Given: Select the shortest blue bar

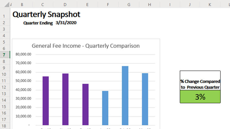Looking at the screenshot, I should click(105, 108).
